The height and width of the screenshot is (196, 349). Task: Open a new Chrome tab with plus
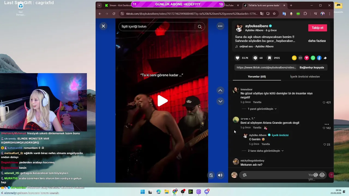pyautogui.click(x=291, y=5)
